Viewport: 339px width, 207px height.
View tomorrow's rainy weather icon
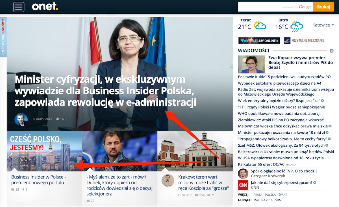(297, 26)
